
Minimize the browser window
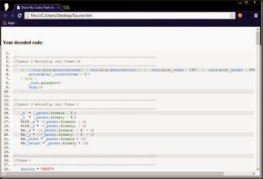pos(240,2)
